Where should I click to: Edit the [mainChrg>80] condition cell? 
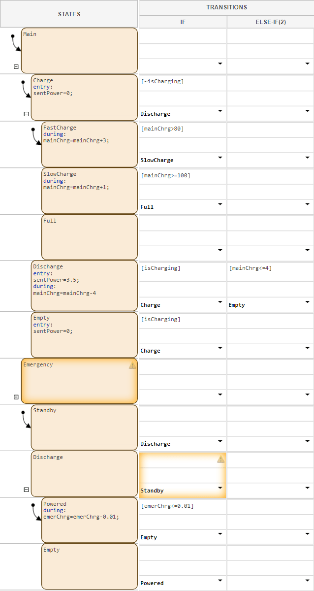pos(183,129)
